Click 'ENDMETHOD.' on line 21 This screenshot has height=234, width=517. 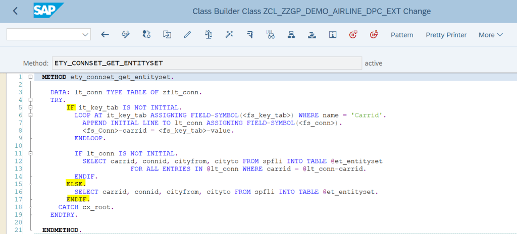click(62, 230)
